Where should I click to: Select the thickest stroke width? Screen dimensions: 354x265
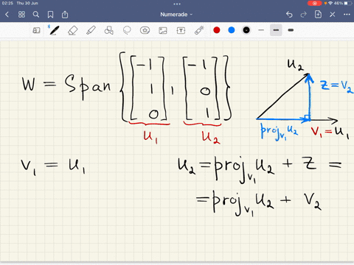tap(291, 30)
